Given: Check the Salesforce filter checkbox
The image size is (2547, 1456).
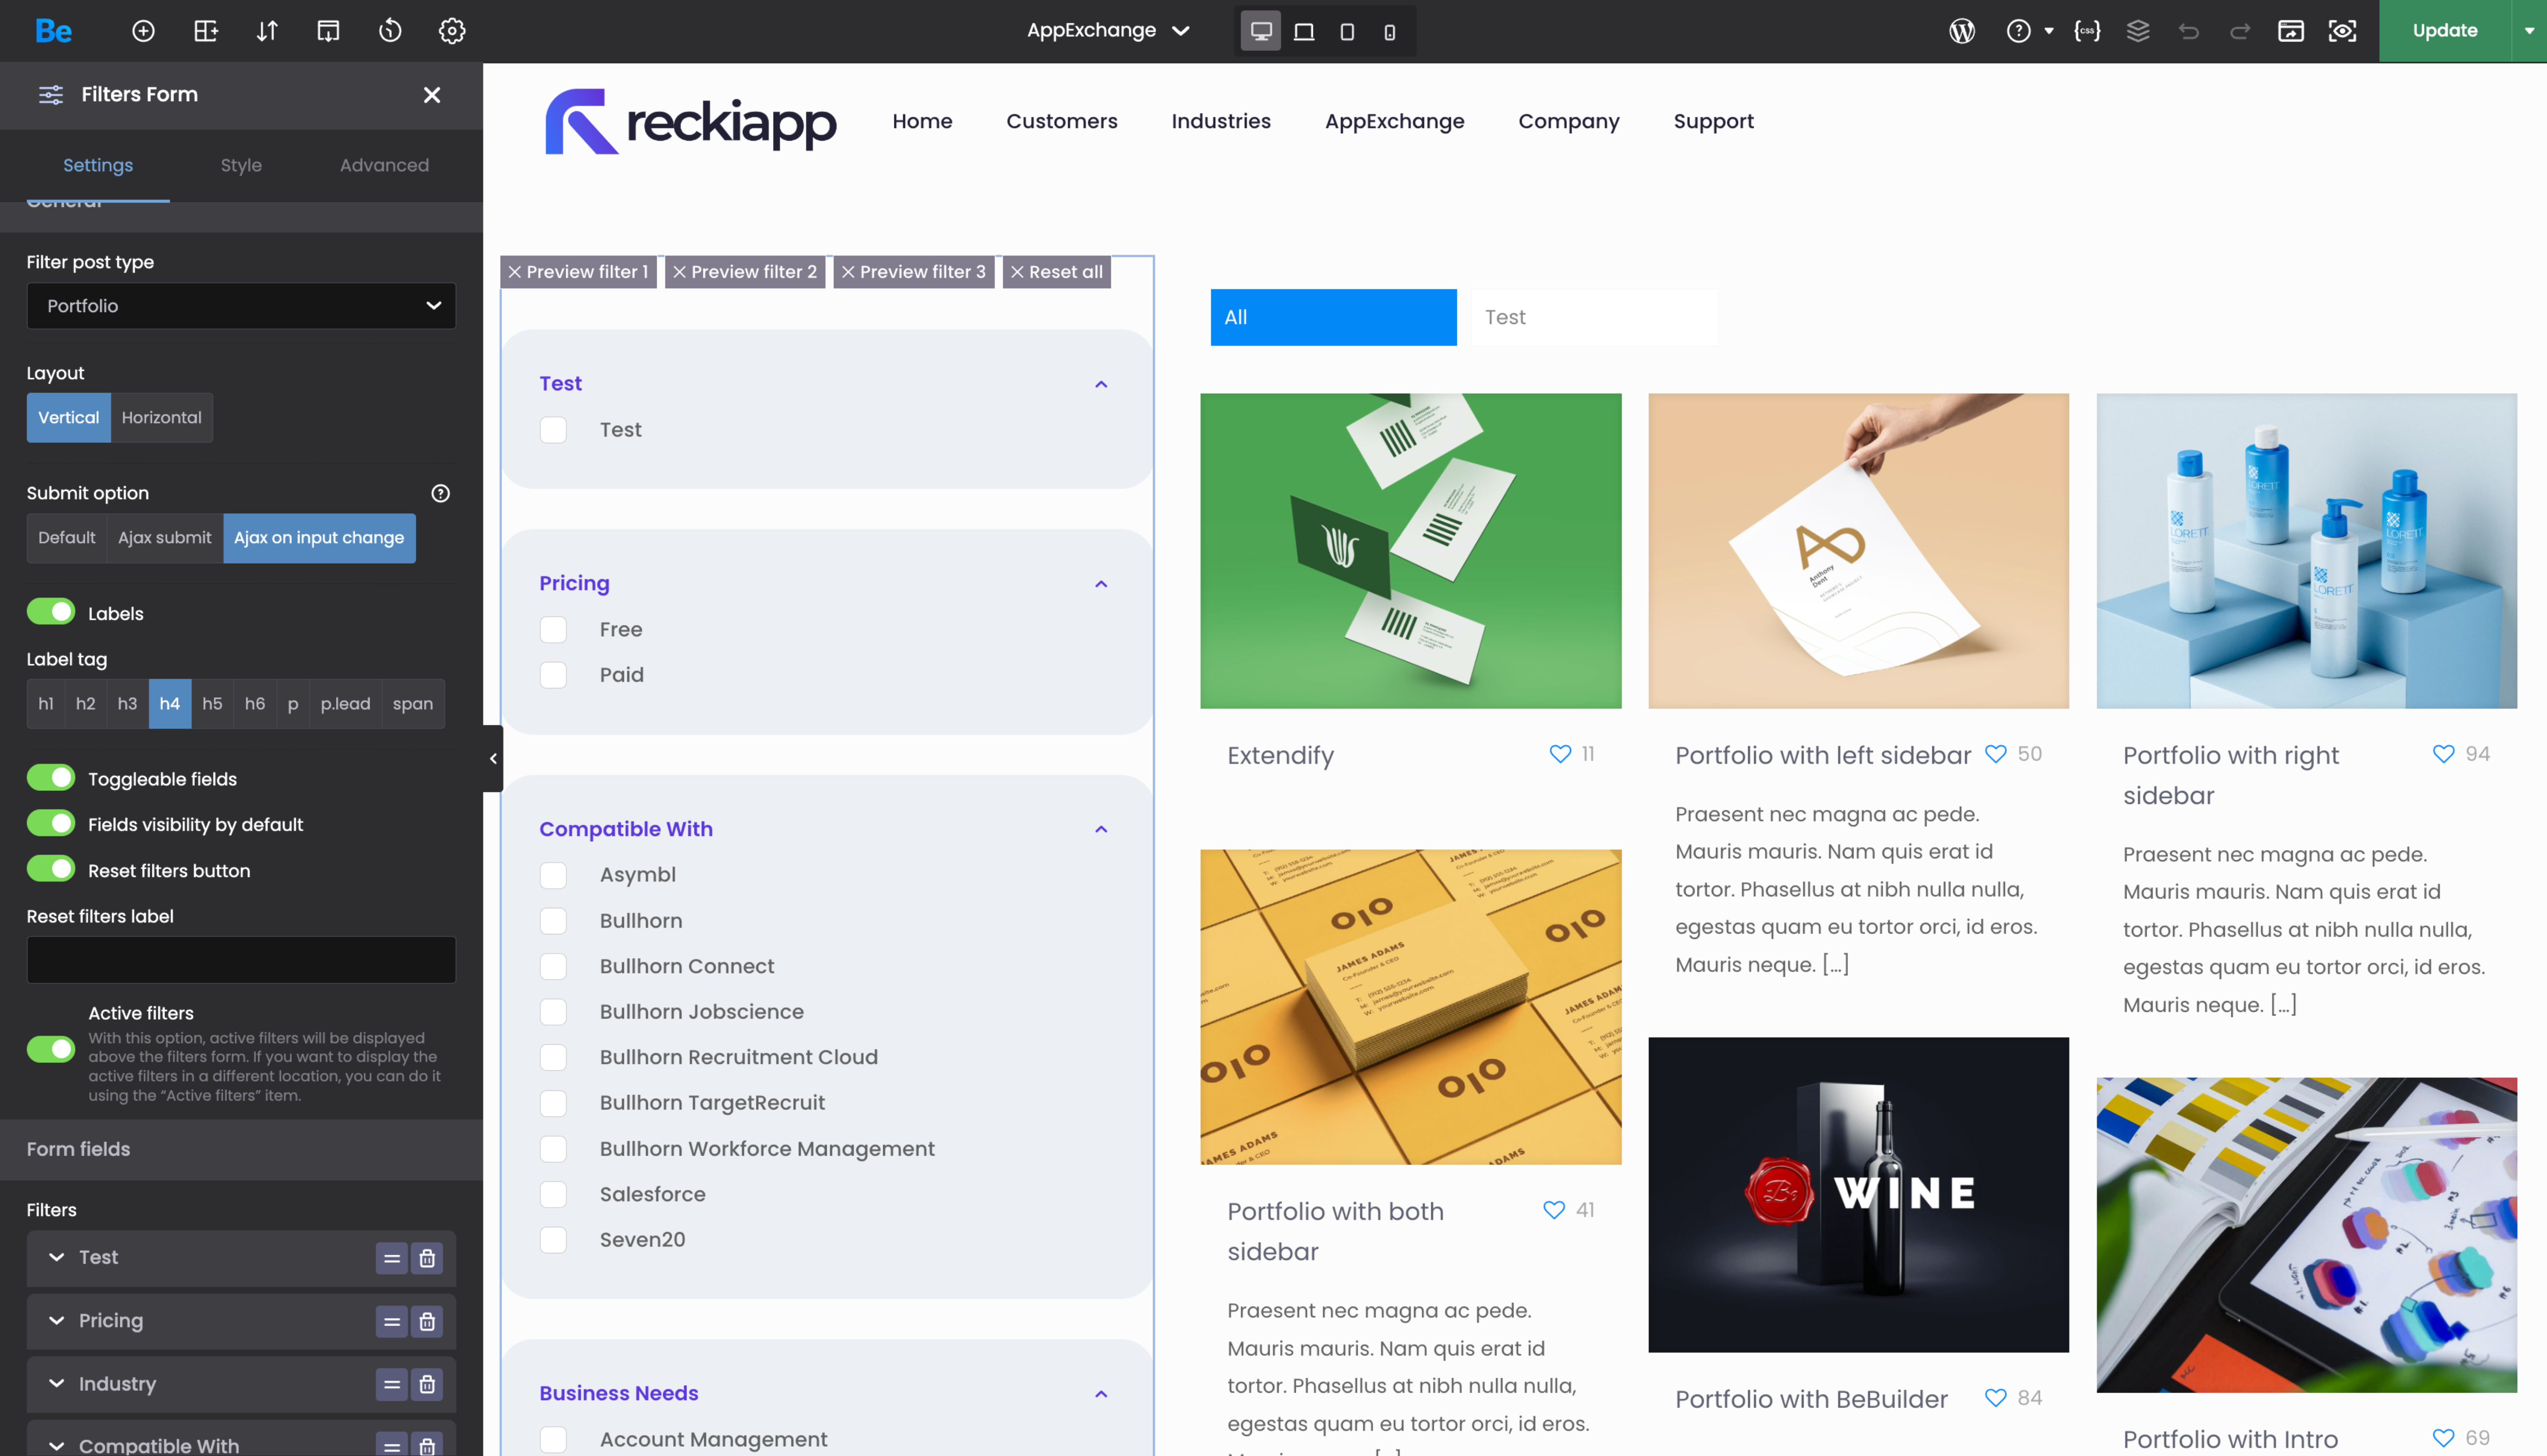Looking at the screenshot, I should [553, 1194].
